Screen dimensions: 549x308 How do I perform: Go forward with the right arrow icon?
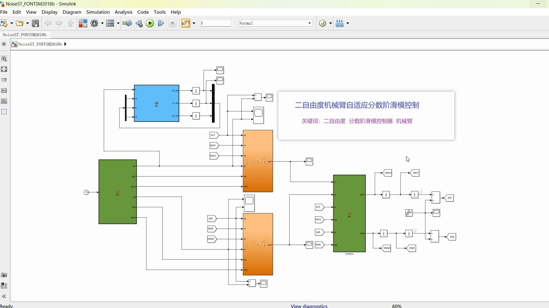(x=59, y=23)
